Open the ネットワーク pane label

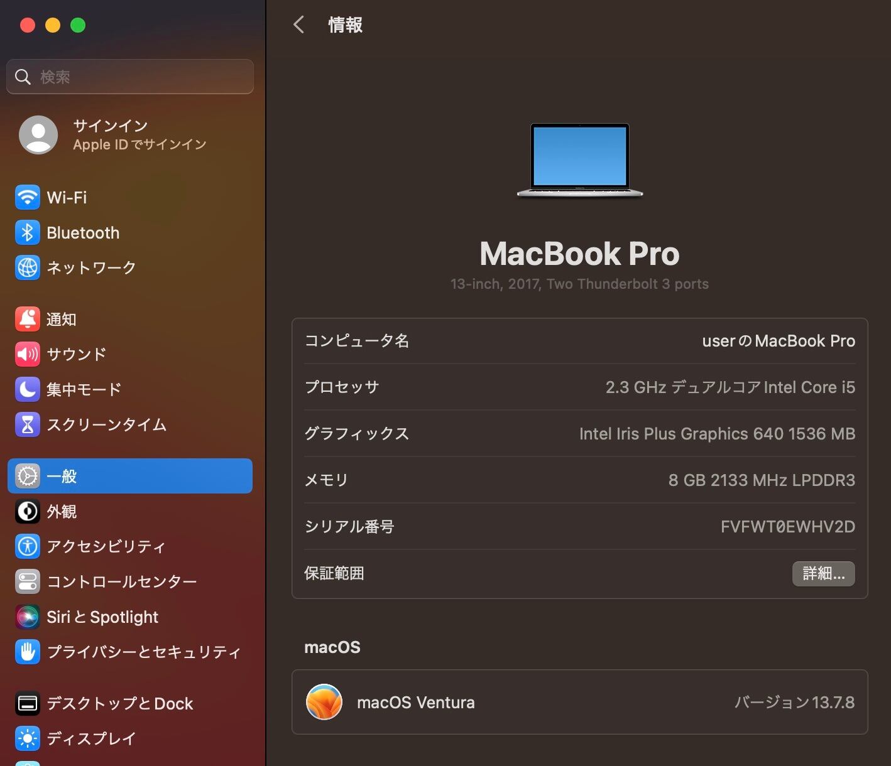(91, 267)
